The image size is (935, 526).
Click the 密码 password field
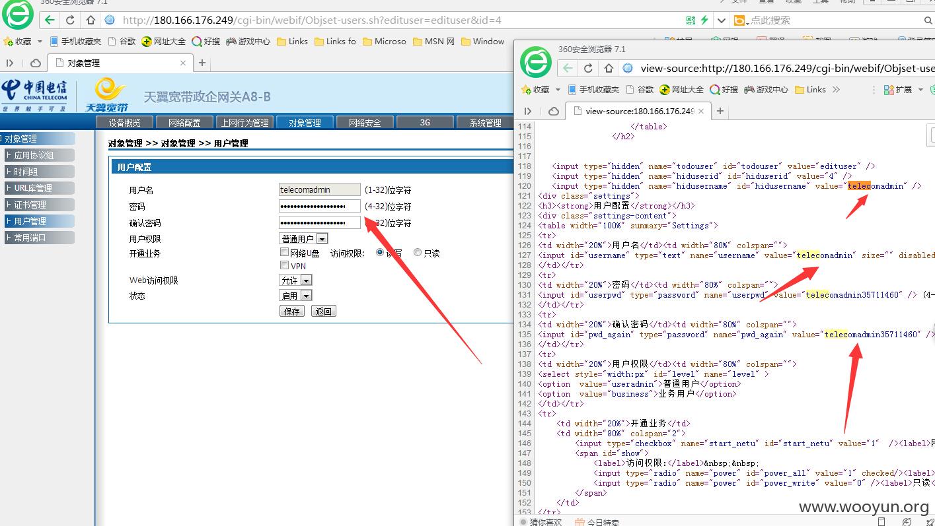[320, 206]
